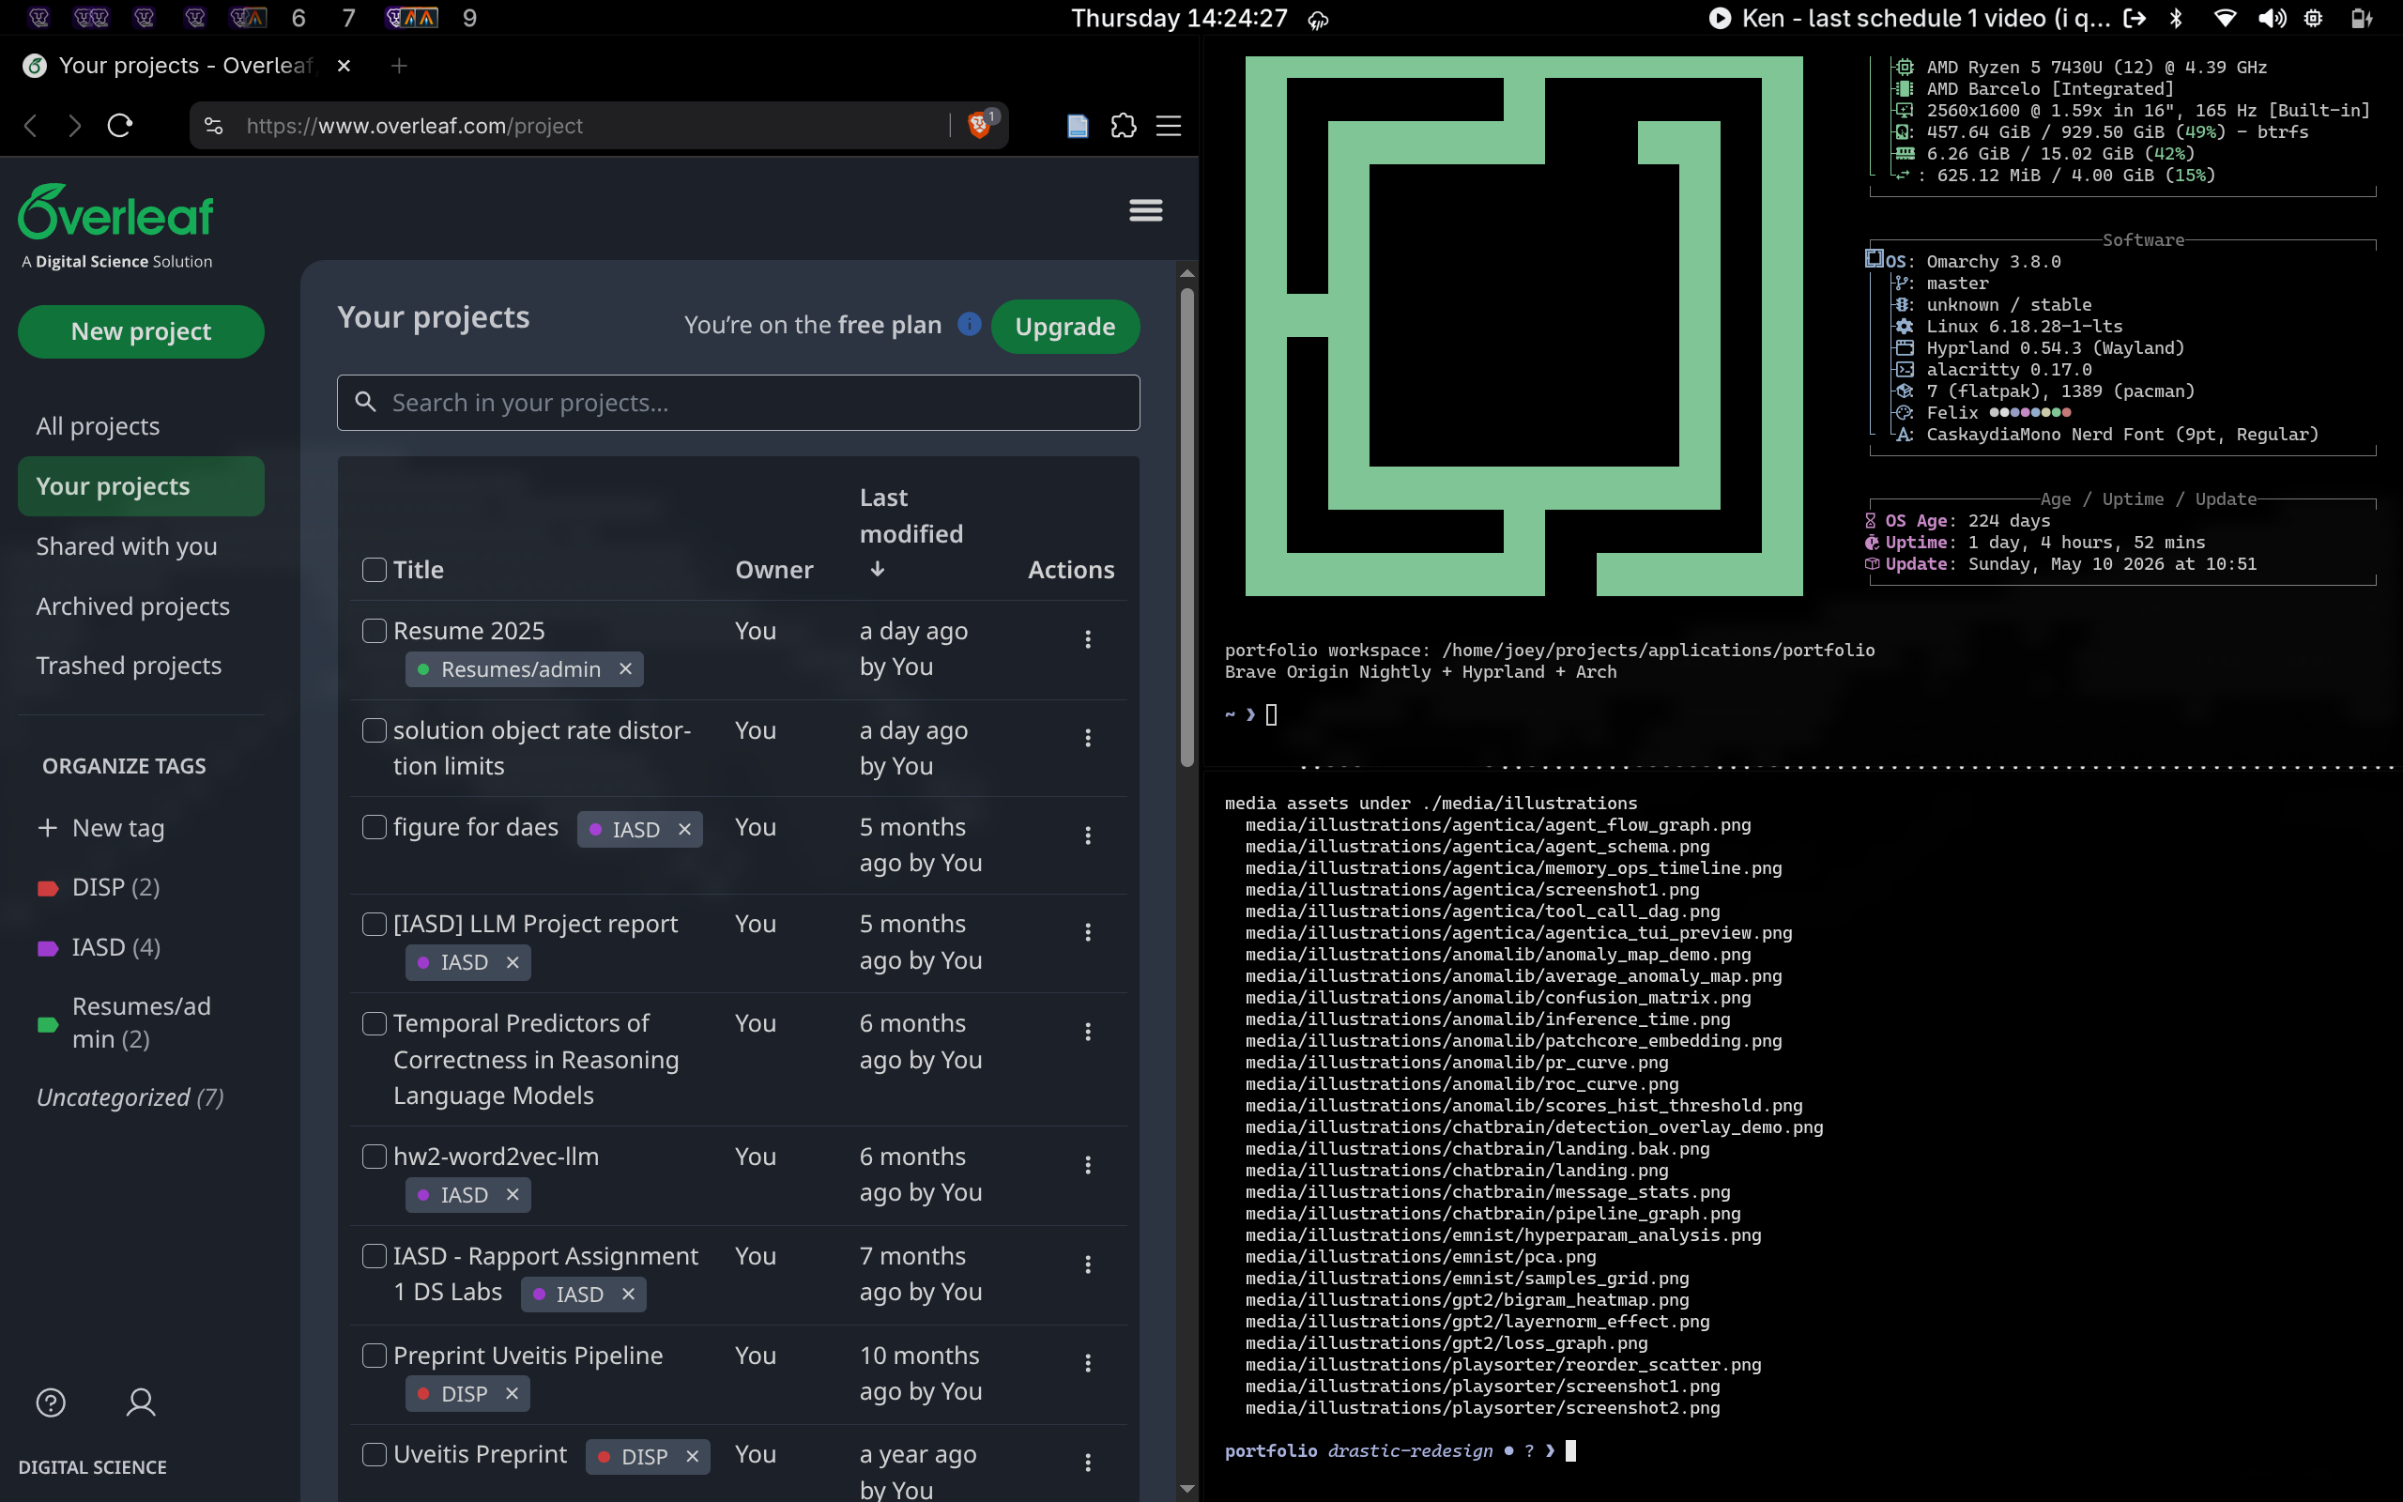The height and width of the screenshot is (1502, 2403).
Task: Click the New project button
Action: coord(141,331)
